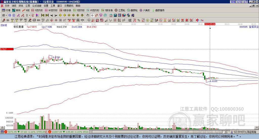Open the 江恩 menu
The width and height of the screenshot is (259, 139).
pos(28,6)
